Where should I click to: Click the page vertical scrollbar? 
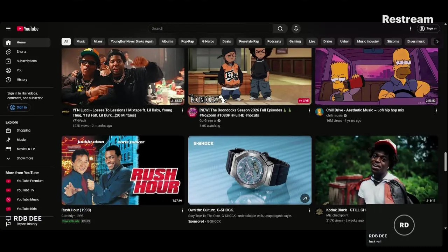[x=445, y=161]
